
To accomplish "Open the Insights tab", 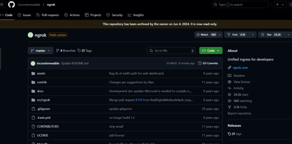I will click(136, 15).
